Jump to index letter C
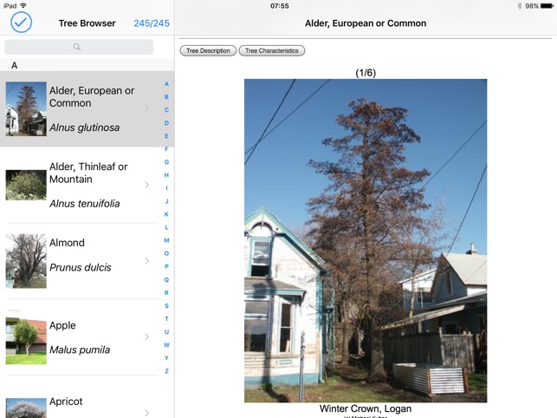This screenshot has width=557, height=418. point(166,110)
